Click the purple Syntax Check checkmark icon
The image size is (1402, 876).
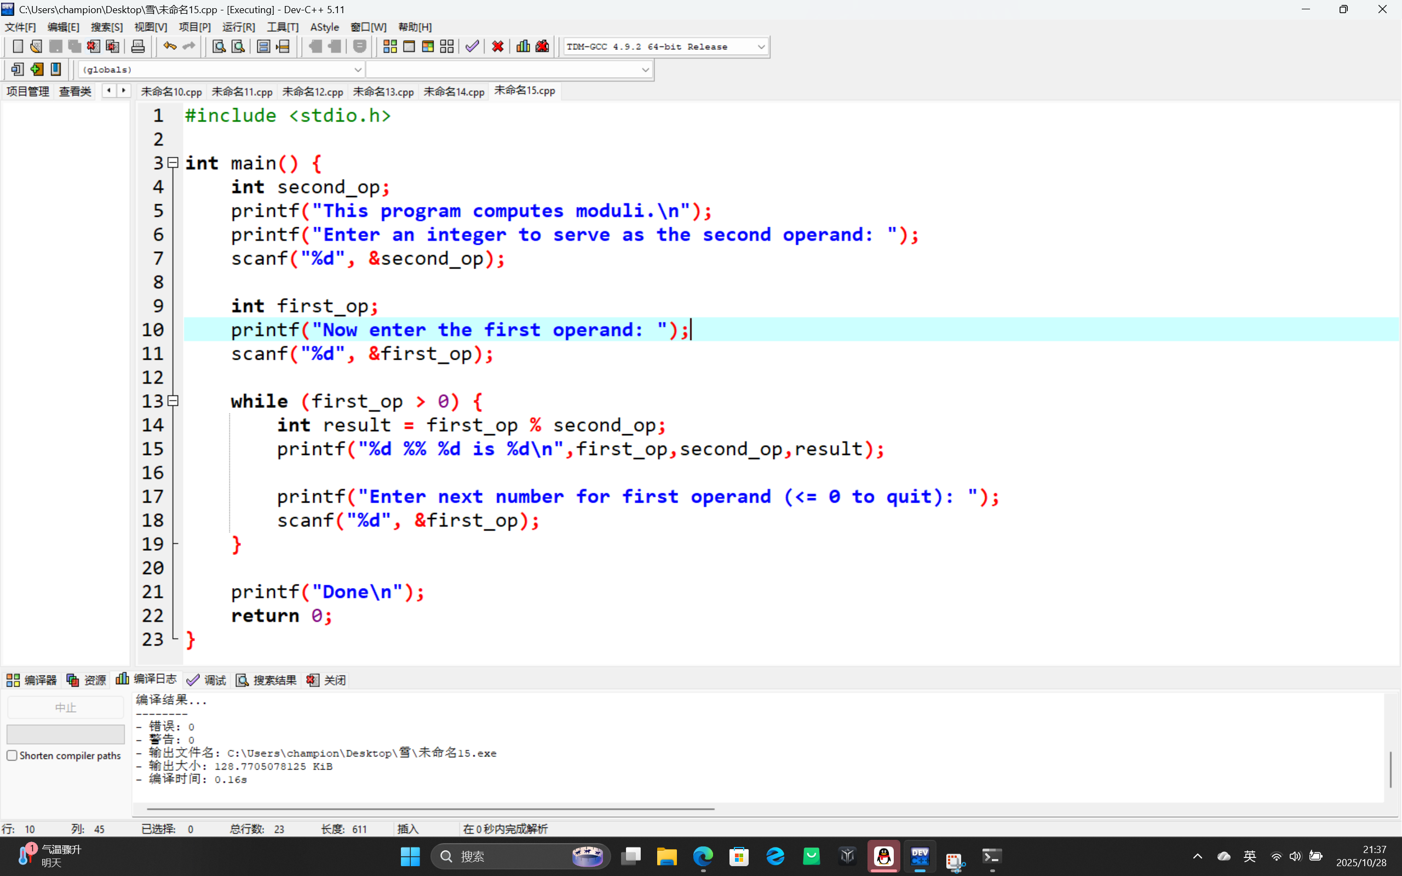coord(472,47)
